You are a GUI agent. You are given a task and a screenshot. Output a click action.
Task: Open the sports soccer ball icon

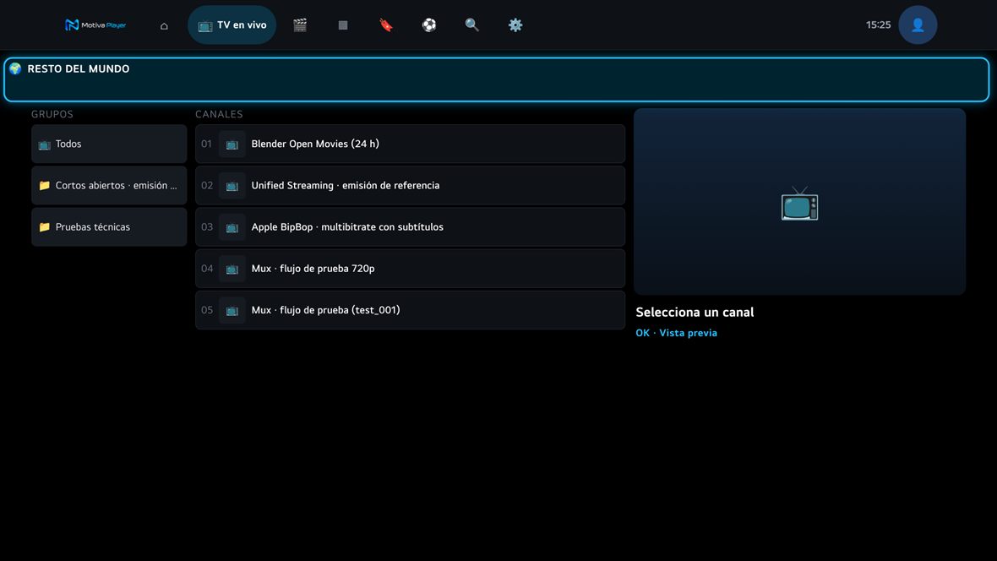coord(429,25)
